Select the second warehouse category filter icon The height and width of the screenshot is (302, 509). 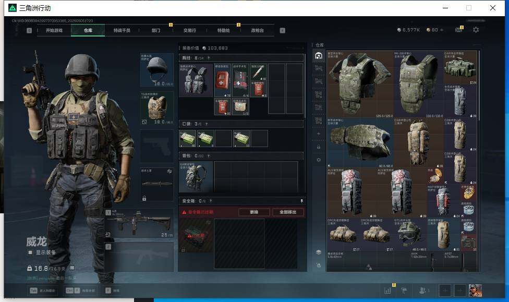tap(319, 68)
